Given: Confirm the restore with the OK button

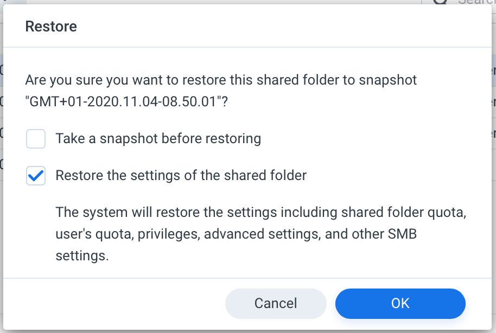Looking at the screenshot, I should tap(400, 303).
